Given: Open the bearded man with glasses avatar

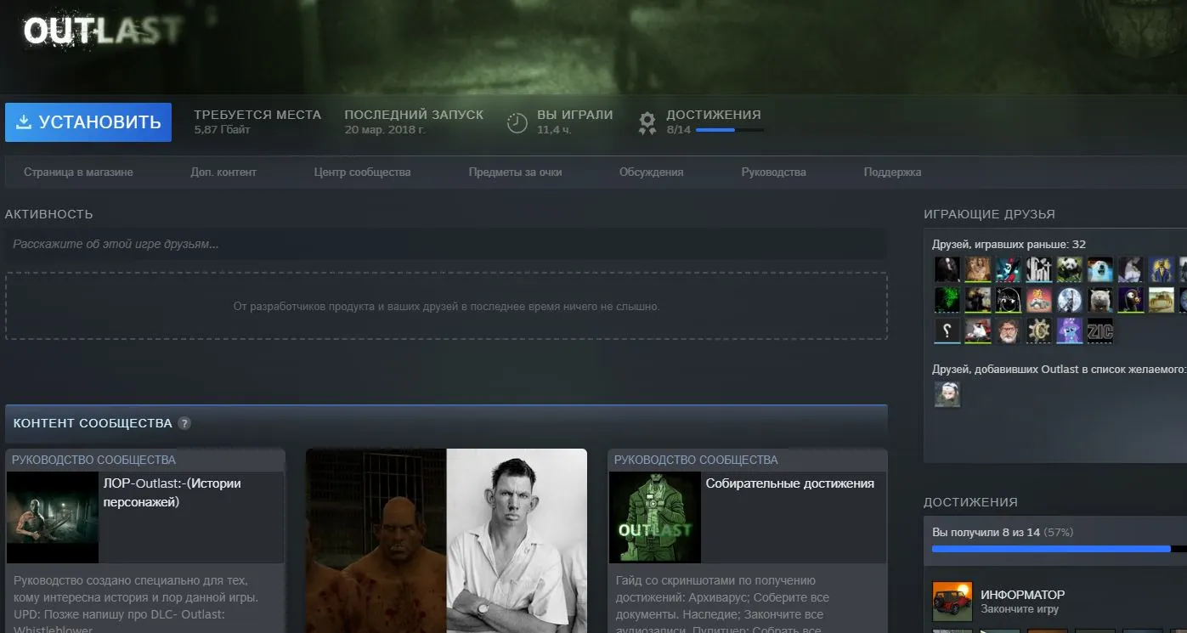Looking at the screenshot, I should [x=1009, y=331].
